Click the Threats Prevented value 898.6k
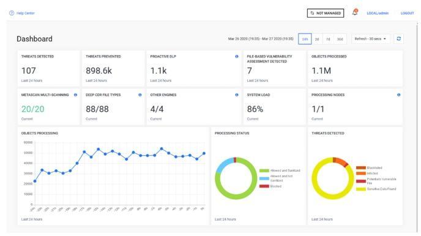421x236 pixels. click(99, 71)
